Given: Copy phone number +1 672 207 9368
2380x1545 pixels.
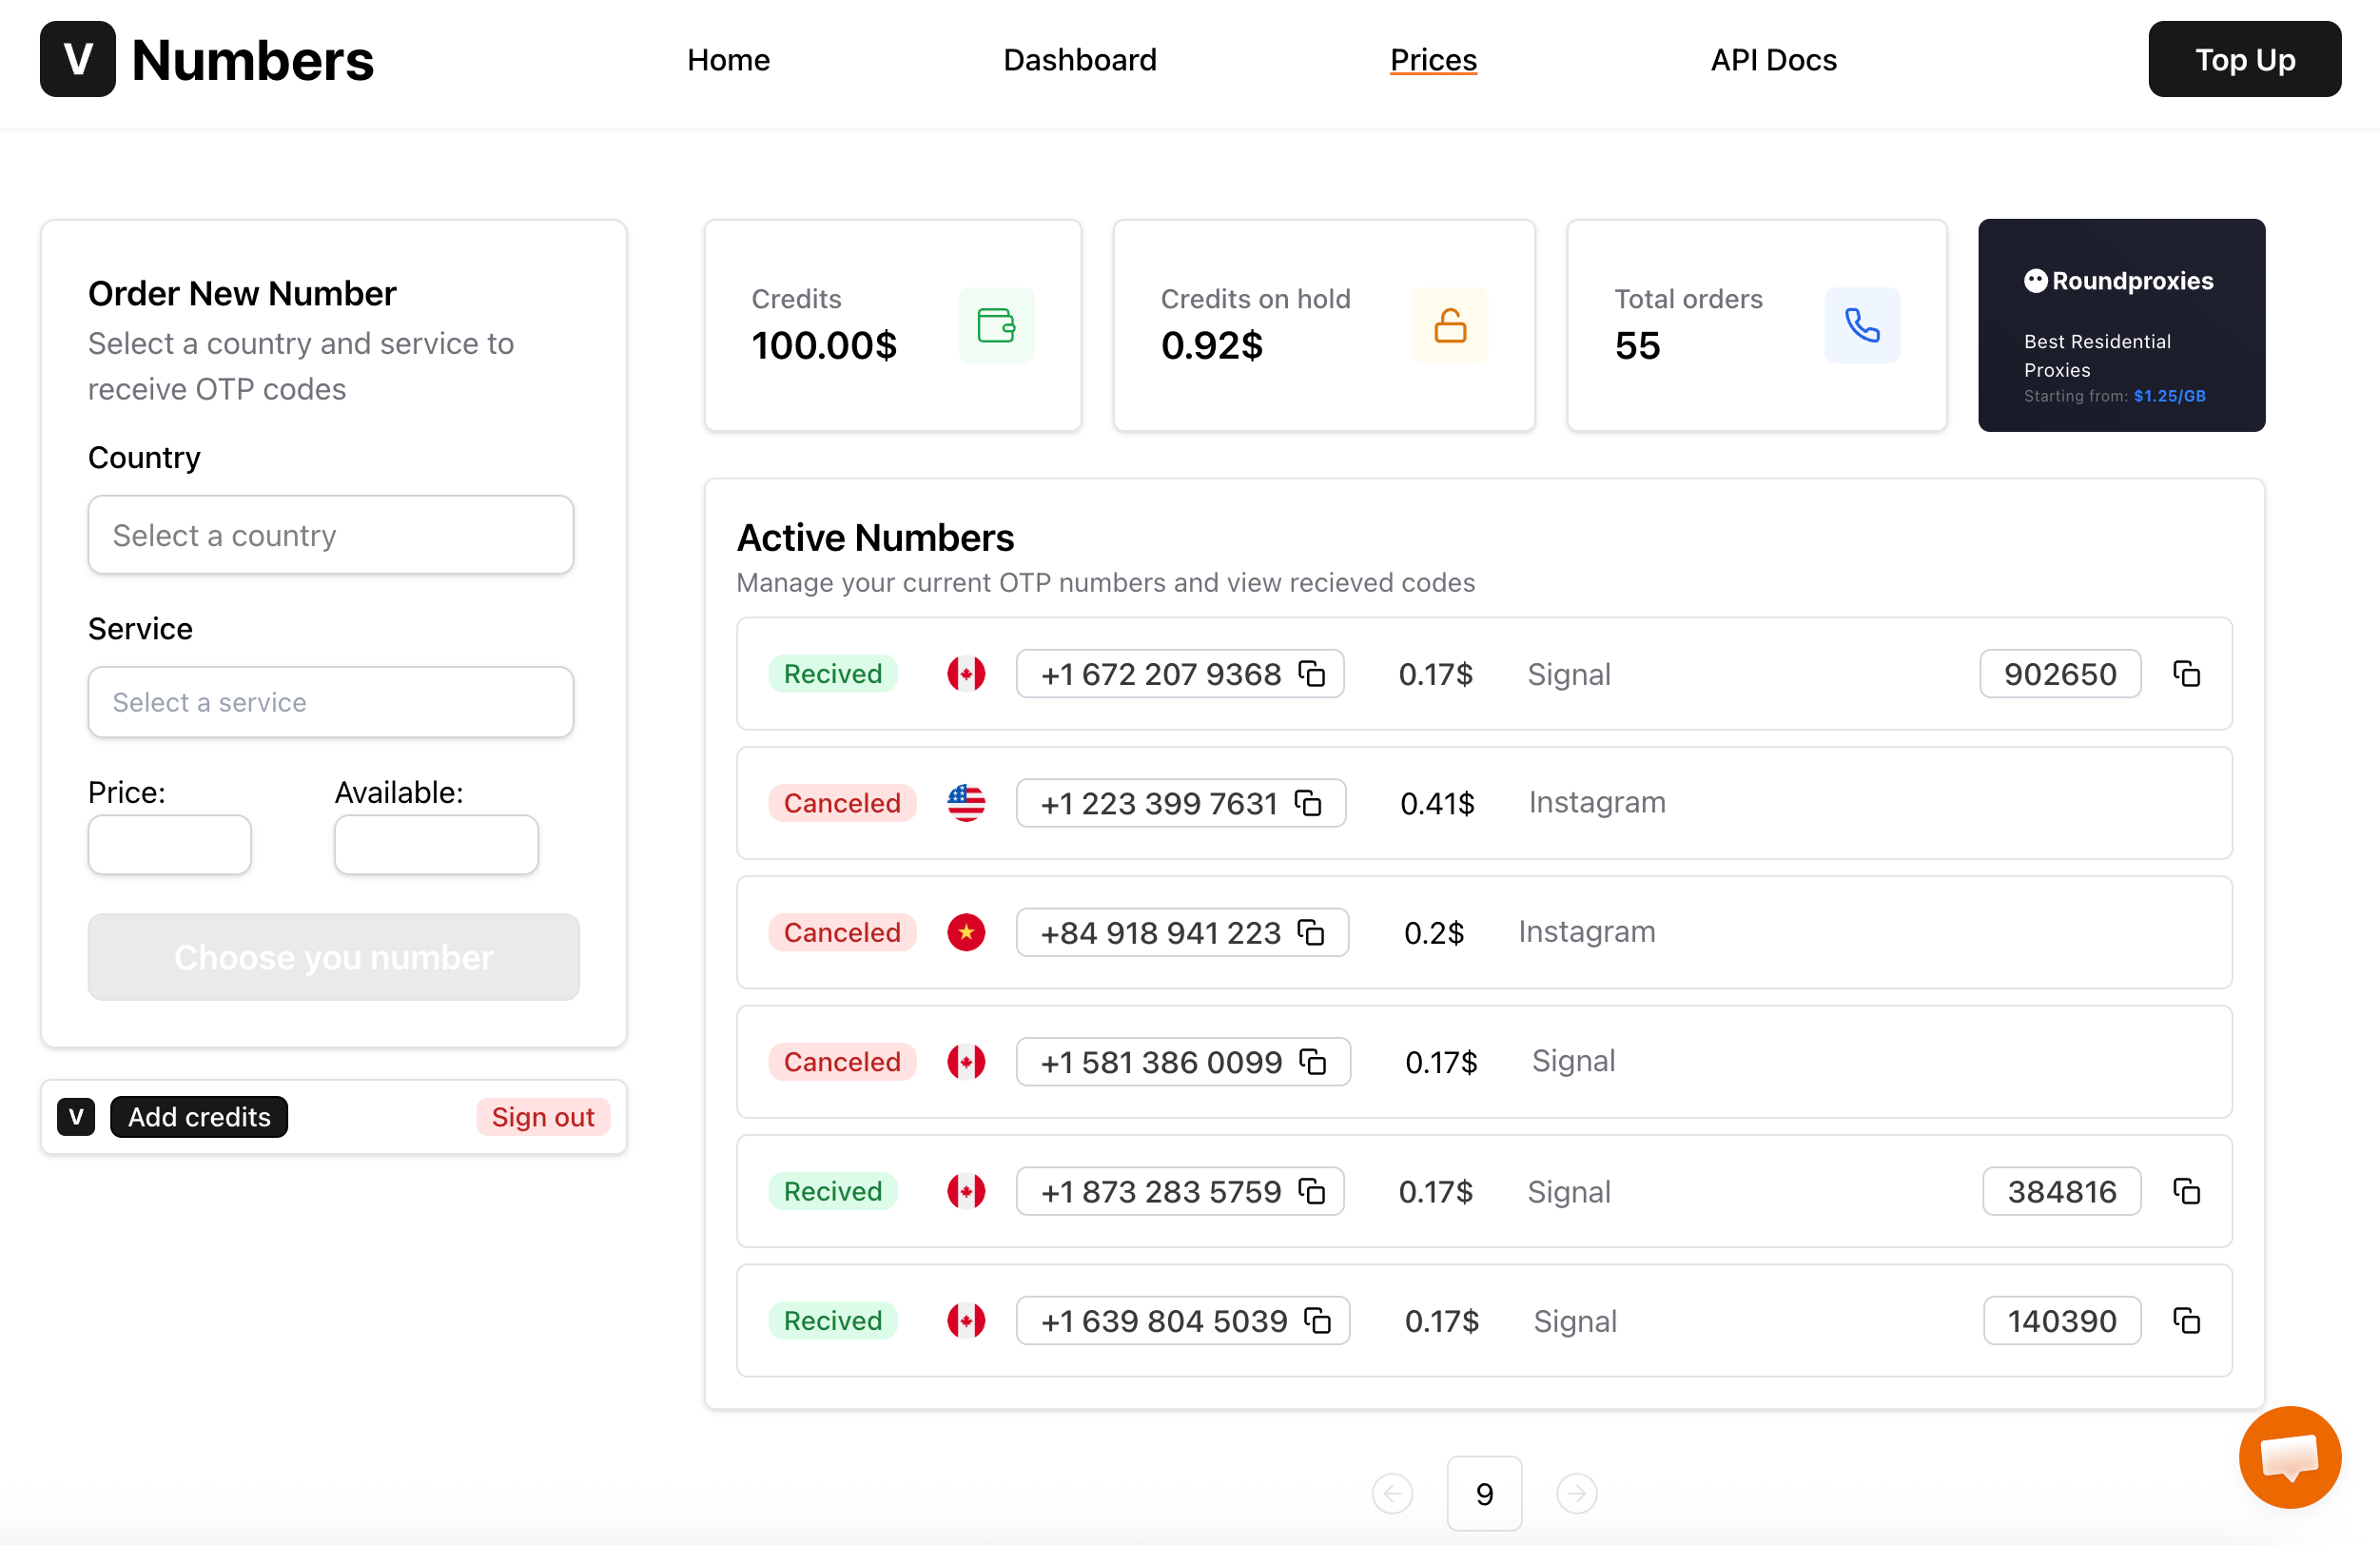Looking at the screenshot, I should pos(1312,673).
